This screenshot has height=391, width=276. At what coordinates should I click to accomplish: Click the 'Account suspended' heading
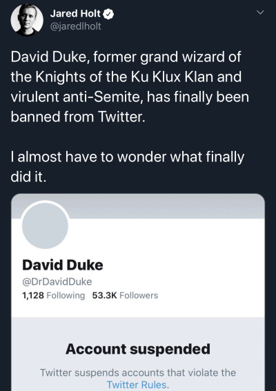click(x=138, y=349)
